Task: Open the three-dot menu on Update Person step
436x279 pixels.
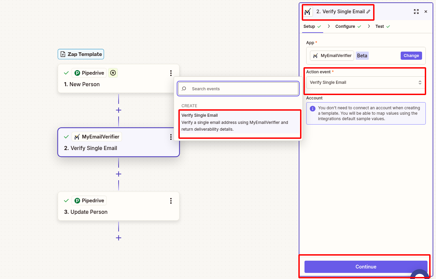Action: pyautogui.click(x=171, y=201)
